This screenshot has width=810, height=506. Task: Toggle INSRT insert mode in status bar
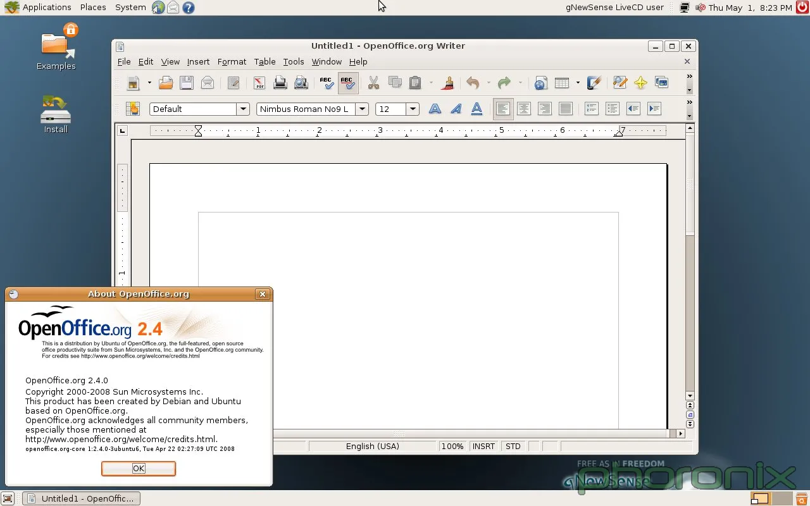click(483, 447)
